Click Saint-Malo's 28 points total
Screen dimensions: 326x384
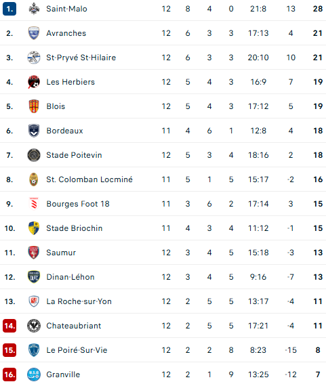pos(318,9)
